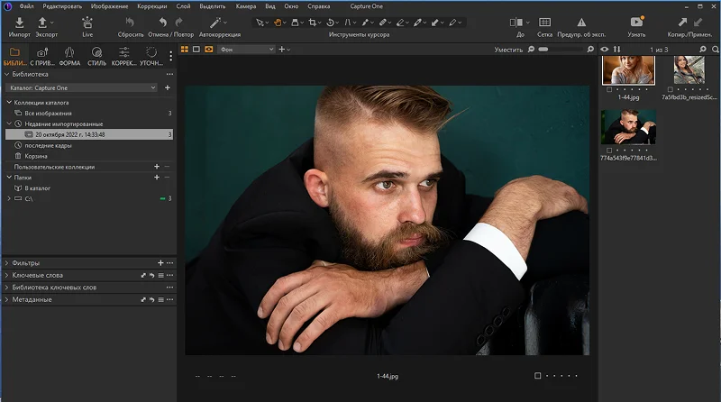Click the Импорт (Import) icon
721x402 pixels.
pyautogui.click(x=19, y=22)
